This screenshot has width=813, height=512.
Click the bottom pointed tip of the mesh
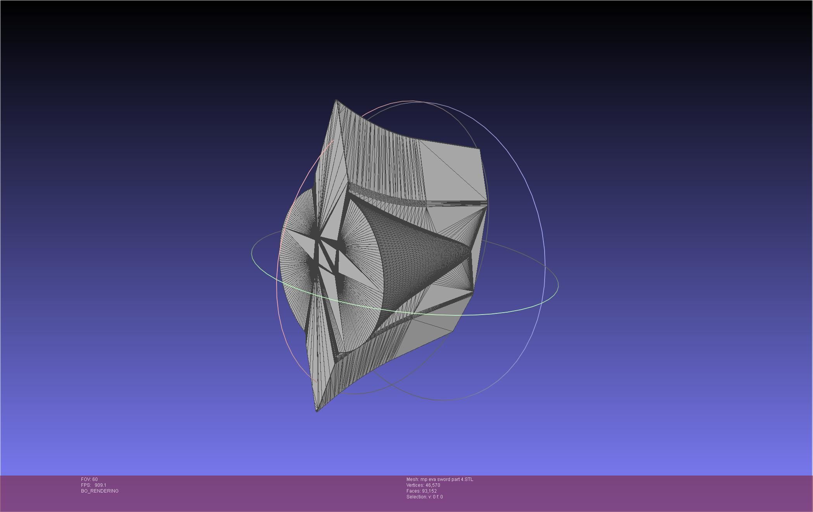(x=317, y=410)
